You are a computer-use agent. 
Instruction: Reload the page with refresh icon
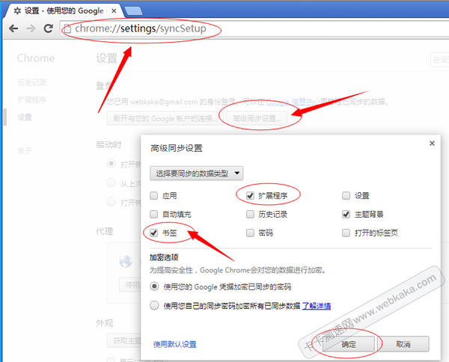click(x=48, y=28)
